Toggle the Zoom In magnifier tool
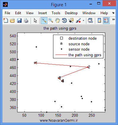118x125 pixels. tap(44, 20)
